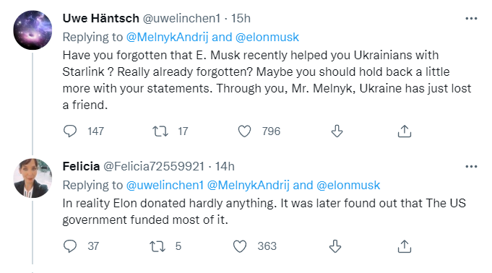Open Uwe Häntsch's profile name
492x273 pixels.
pyautogui.click(x=100, y=19)
